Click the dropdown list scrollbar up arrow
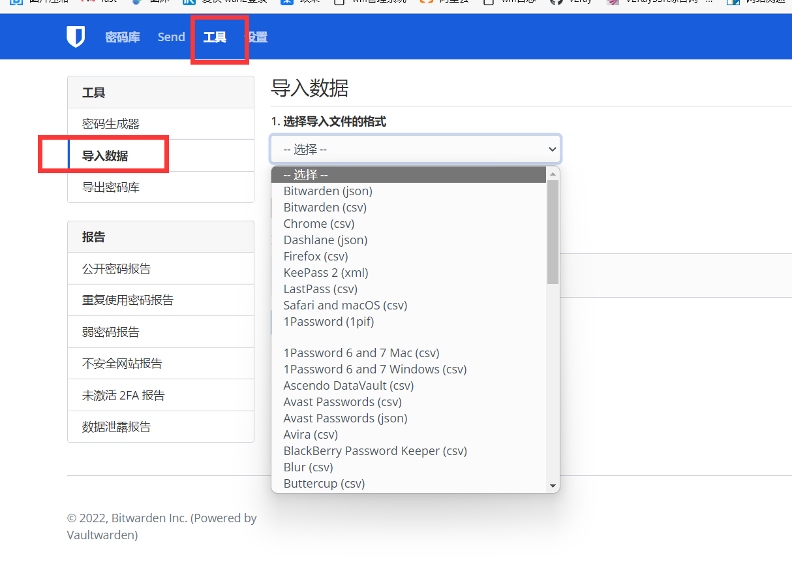792x566 pixels. [553, 174]
